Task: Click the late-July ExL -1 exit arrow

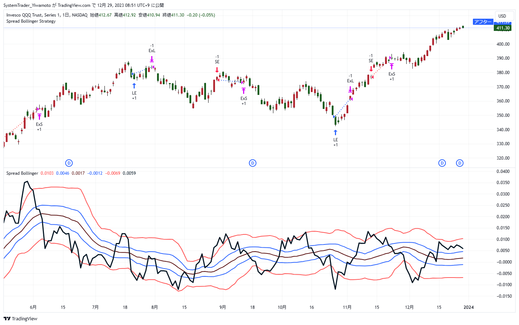Action: (152, 59)
